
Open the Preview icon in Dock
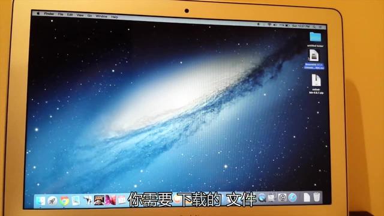[76, 201]
